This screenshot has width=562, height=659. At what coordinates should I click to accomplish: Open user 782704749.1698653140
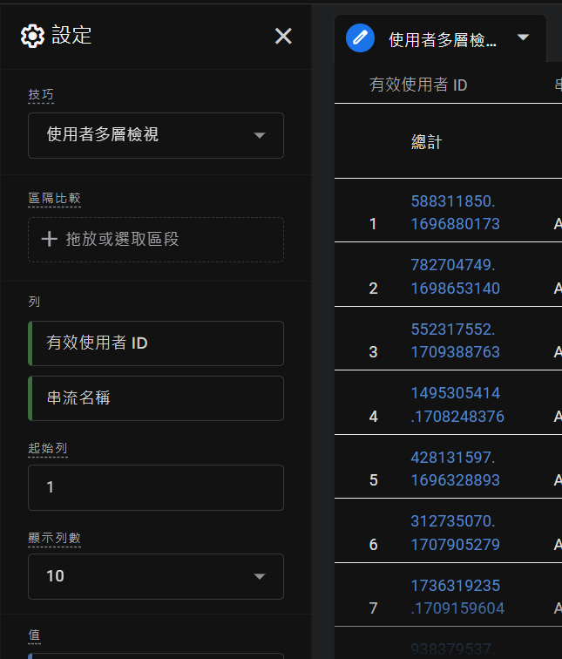tap(456, 276)
